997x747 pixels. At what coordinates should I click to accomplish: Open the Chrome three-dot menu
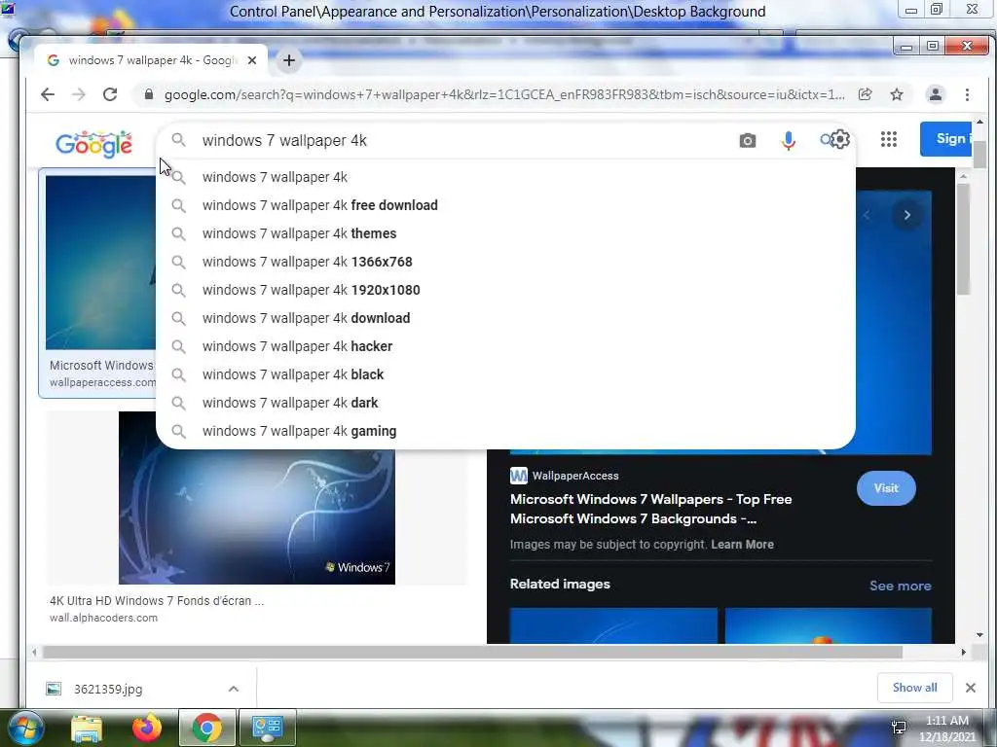[967, 94]
